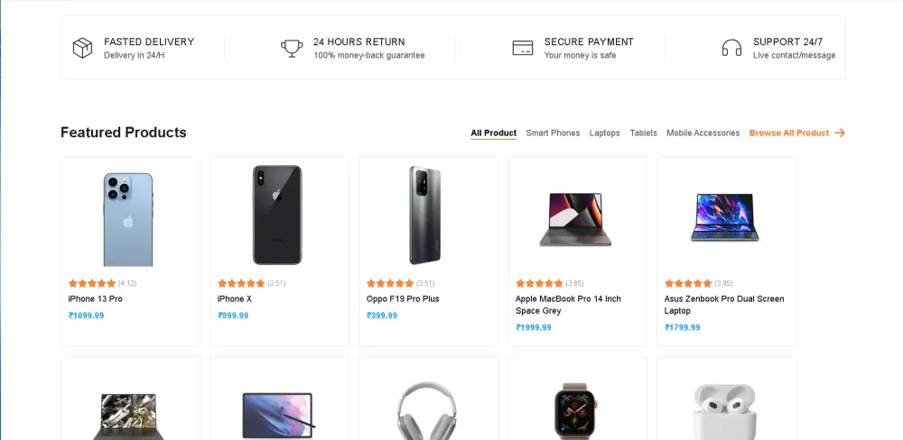
Task: Open the Asus Zenbook laptop image
Action: tap(725, 217)
